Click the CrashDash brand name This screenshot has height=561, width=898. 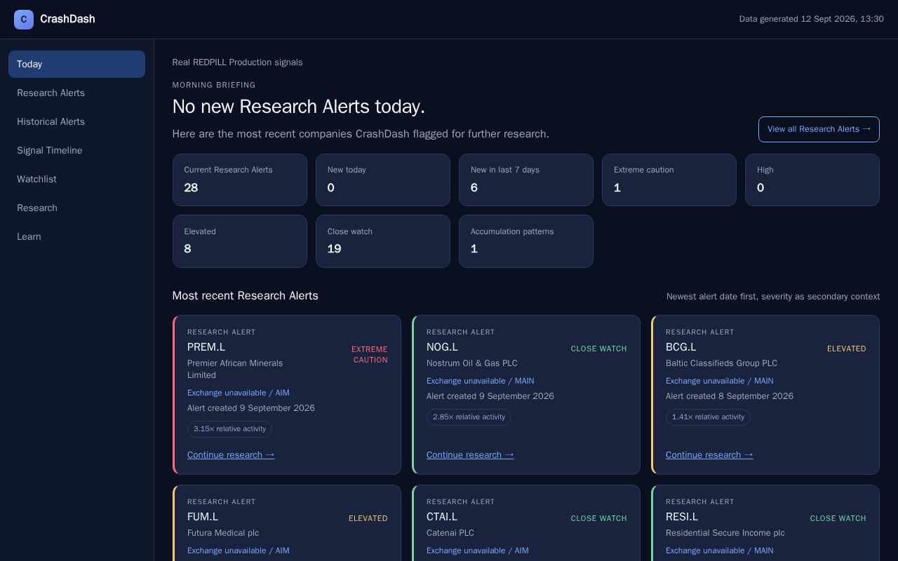click(x=67, y=19)
